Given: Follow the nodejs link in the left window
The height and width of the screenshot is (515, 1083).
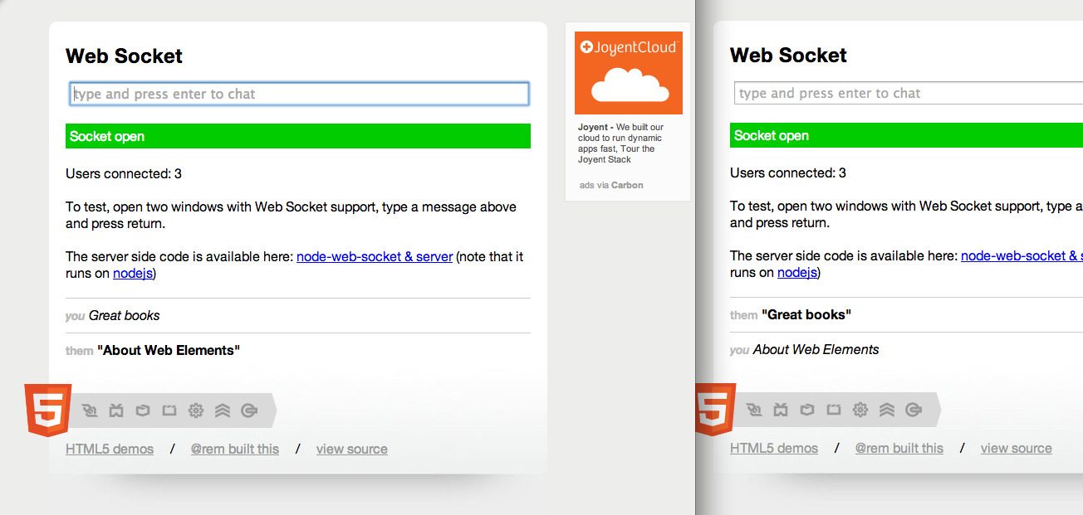Looking at the screenshot, I should click(x=133, y=273).
